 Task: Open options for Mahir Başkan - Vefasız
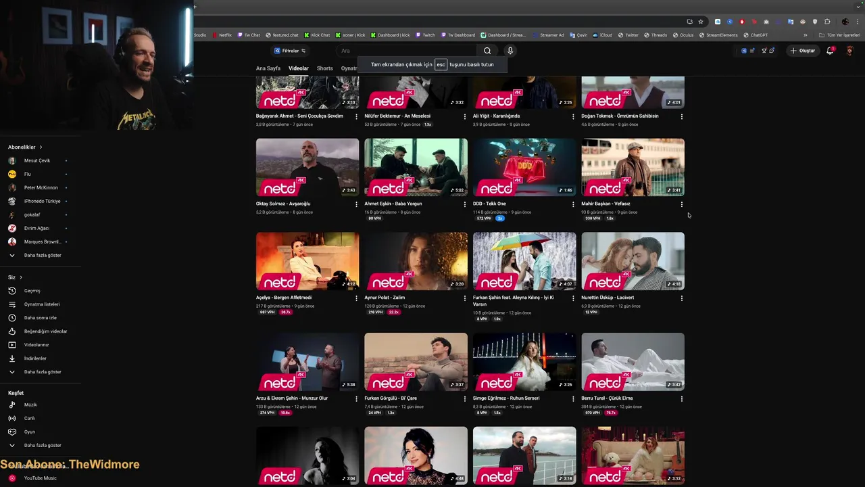[x=681, y=204]
